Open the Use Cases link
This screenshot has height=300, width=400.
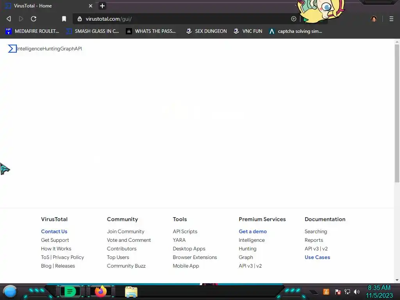(x=317, y=257)
